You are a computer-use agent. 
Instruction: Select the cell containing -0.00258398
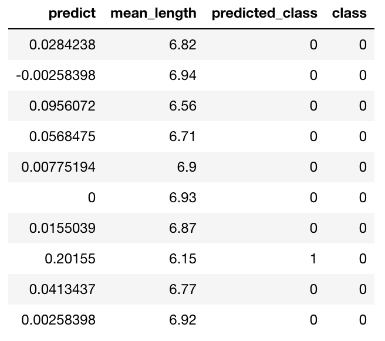pyautogui.click(x=57, y=75)
